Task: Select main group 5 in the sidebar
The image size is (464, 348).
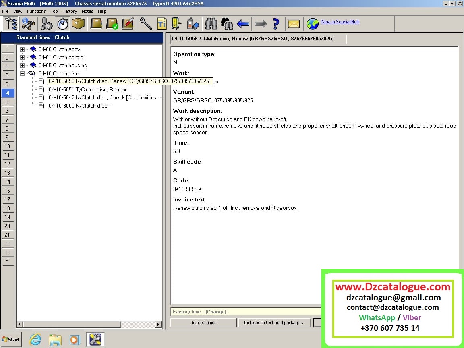Action: (7, 102)
